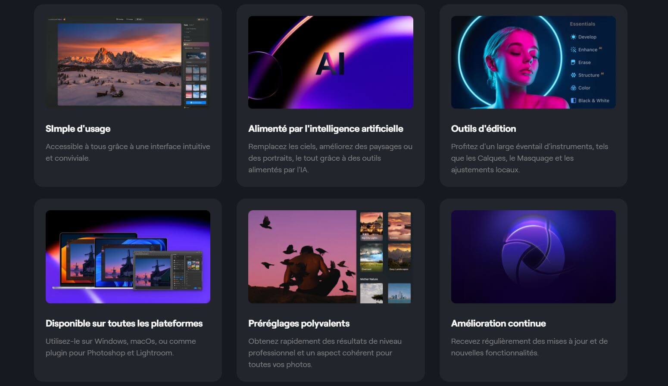The image size is (668, 386).
Task: Click the Simple d'usage heading
Action: (78, 129)
